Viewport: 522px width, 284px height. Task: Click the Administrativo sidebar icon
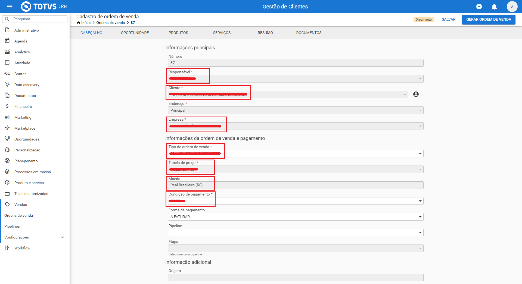[7, 30]
